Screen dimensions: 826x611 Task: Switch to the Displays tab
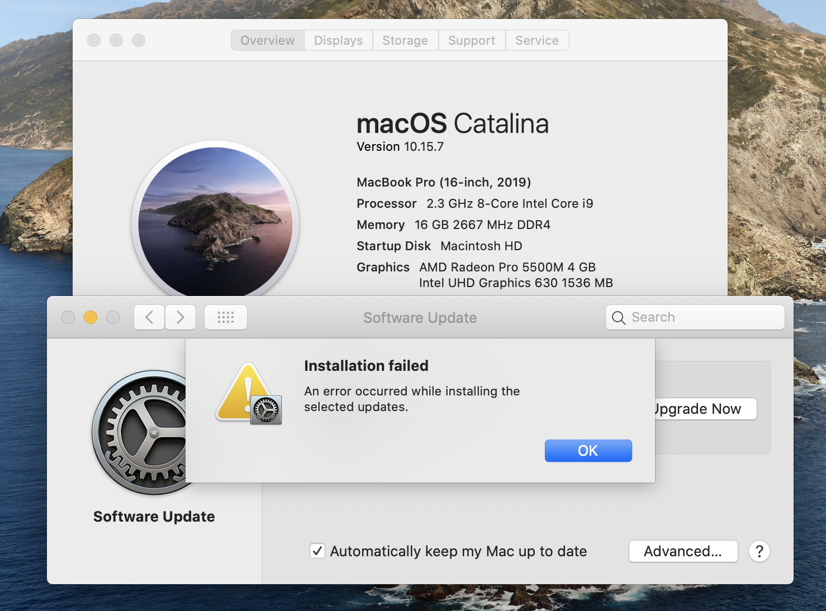(x=338, y=40)
